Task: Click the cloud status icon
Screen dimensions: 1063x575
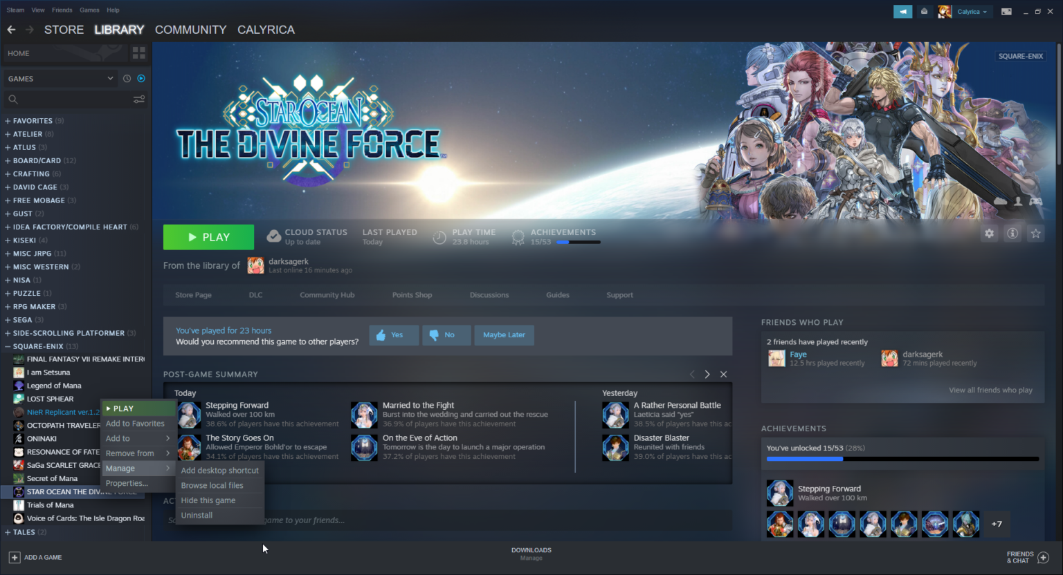Action: coord(274,236)
